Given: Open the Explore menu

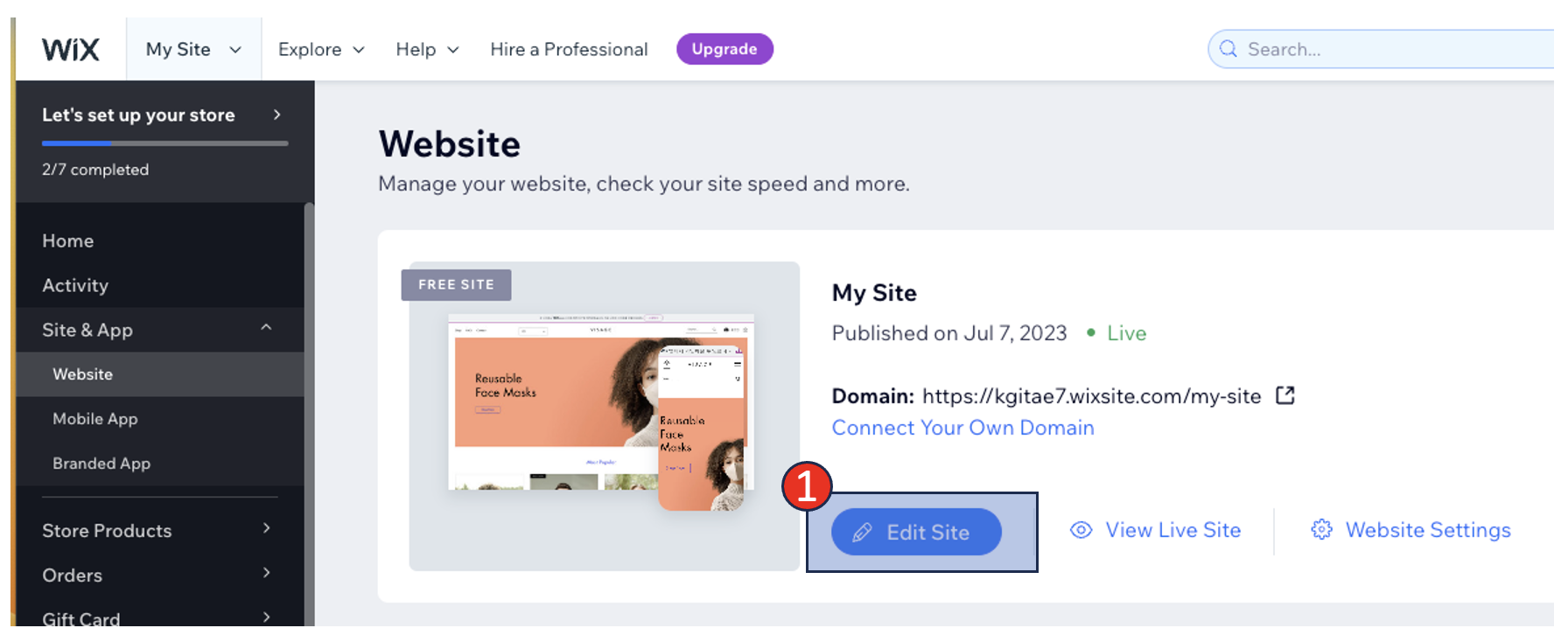Looking at the screenshot, I should pyautogui.click(x=321, y=49).
